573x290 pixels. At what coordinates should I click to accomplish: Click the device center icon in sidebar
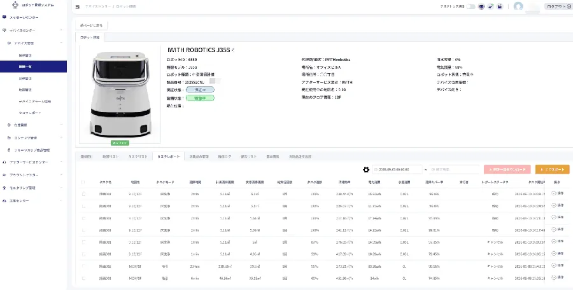tap(4, 30)
